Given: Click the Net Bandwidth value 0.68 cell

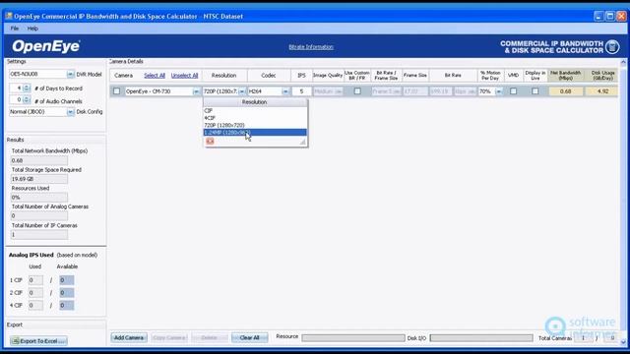Looking at the screenshot, I should click(x=565, y=91).
